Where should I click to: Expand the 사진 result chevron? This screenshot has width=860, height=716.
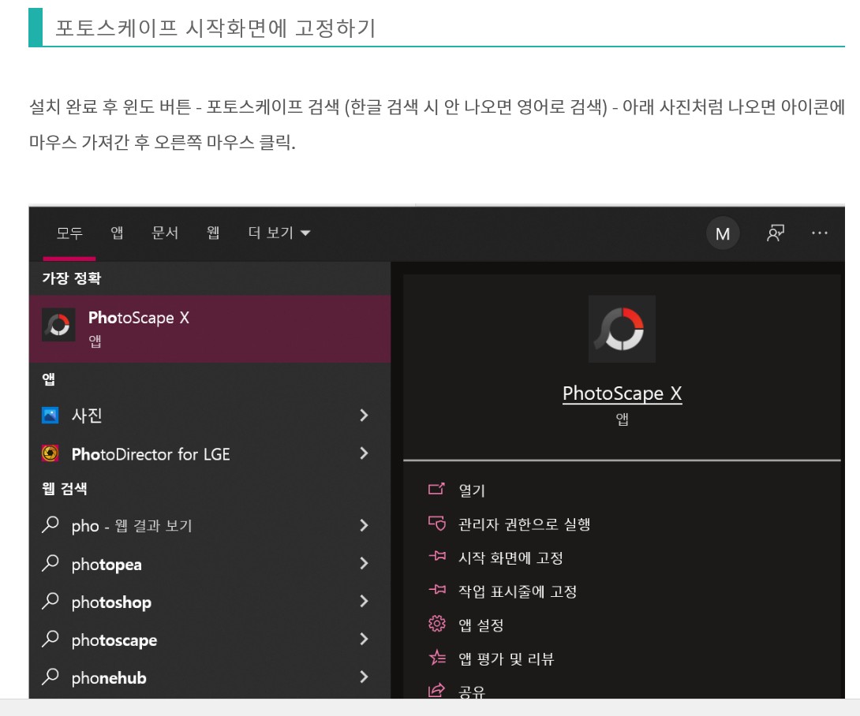pyautogui.click(x=364, y=415)
